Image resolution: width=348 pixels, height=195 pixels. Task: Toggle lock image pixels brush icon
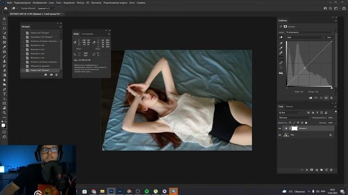294,122
